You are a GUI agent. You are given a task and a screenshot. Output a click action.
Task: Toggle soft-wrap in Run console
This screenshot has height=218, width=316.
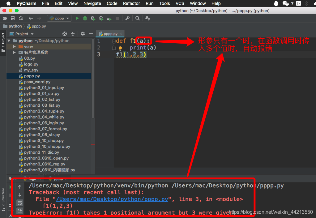[20, 203]
